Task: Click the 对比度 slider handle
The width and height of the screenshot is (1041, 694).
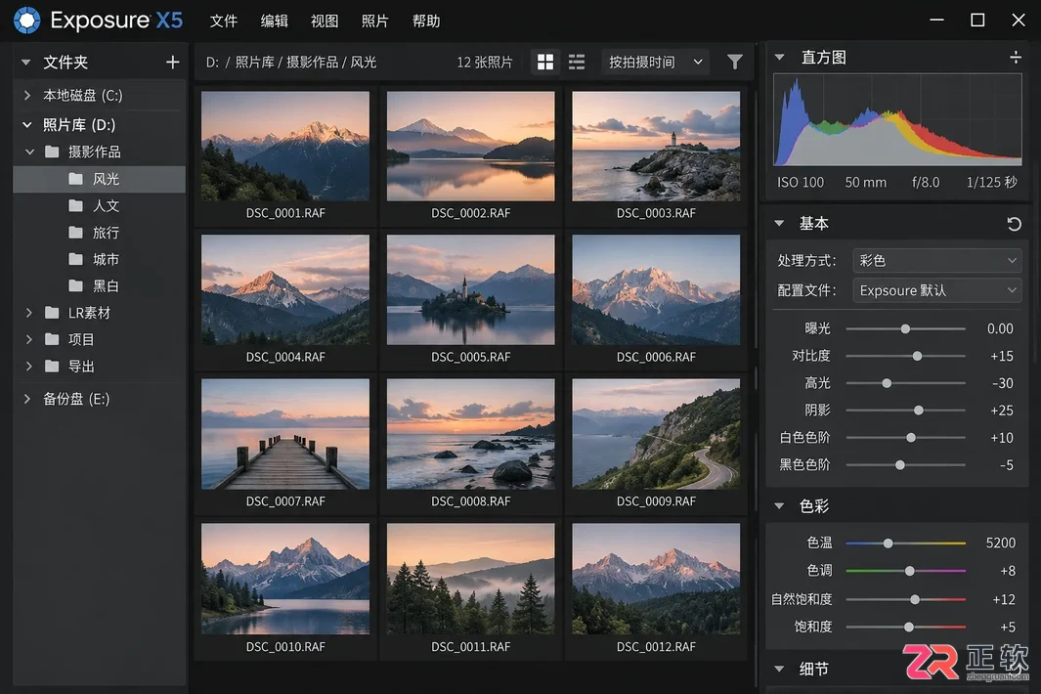Action: [x=917, y=356]
